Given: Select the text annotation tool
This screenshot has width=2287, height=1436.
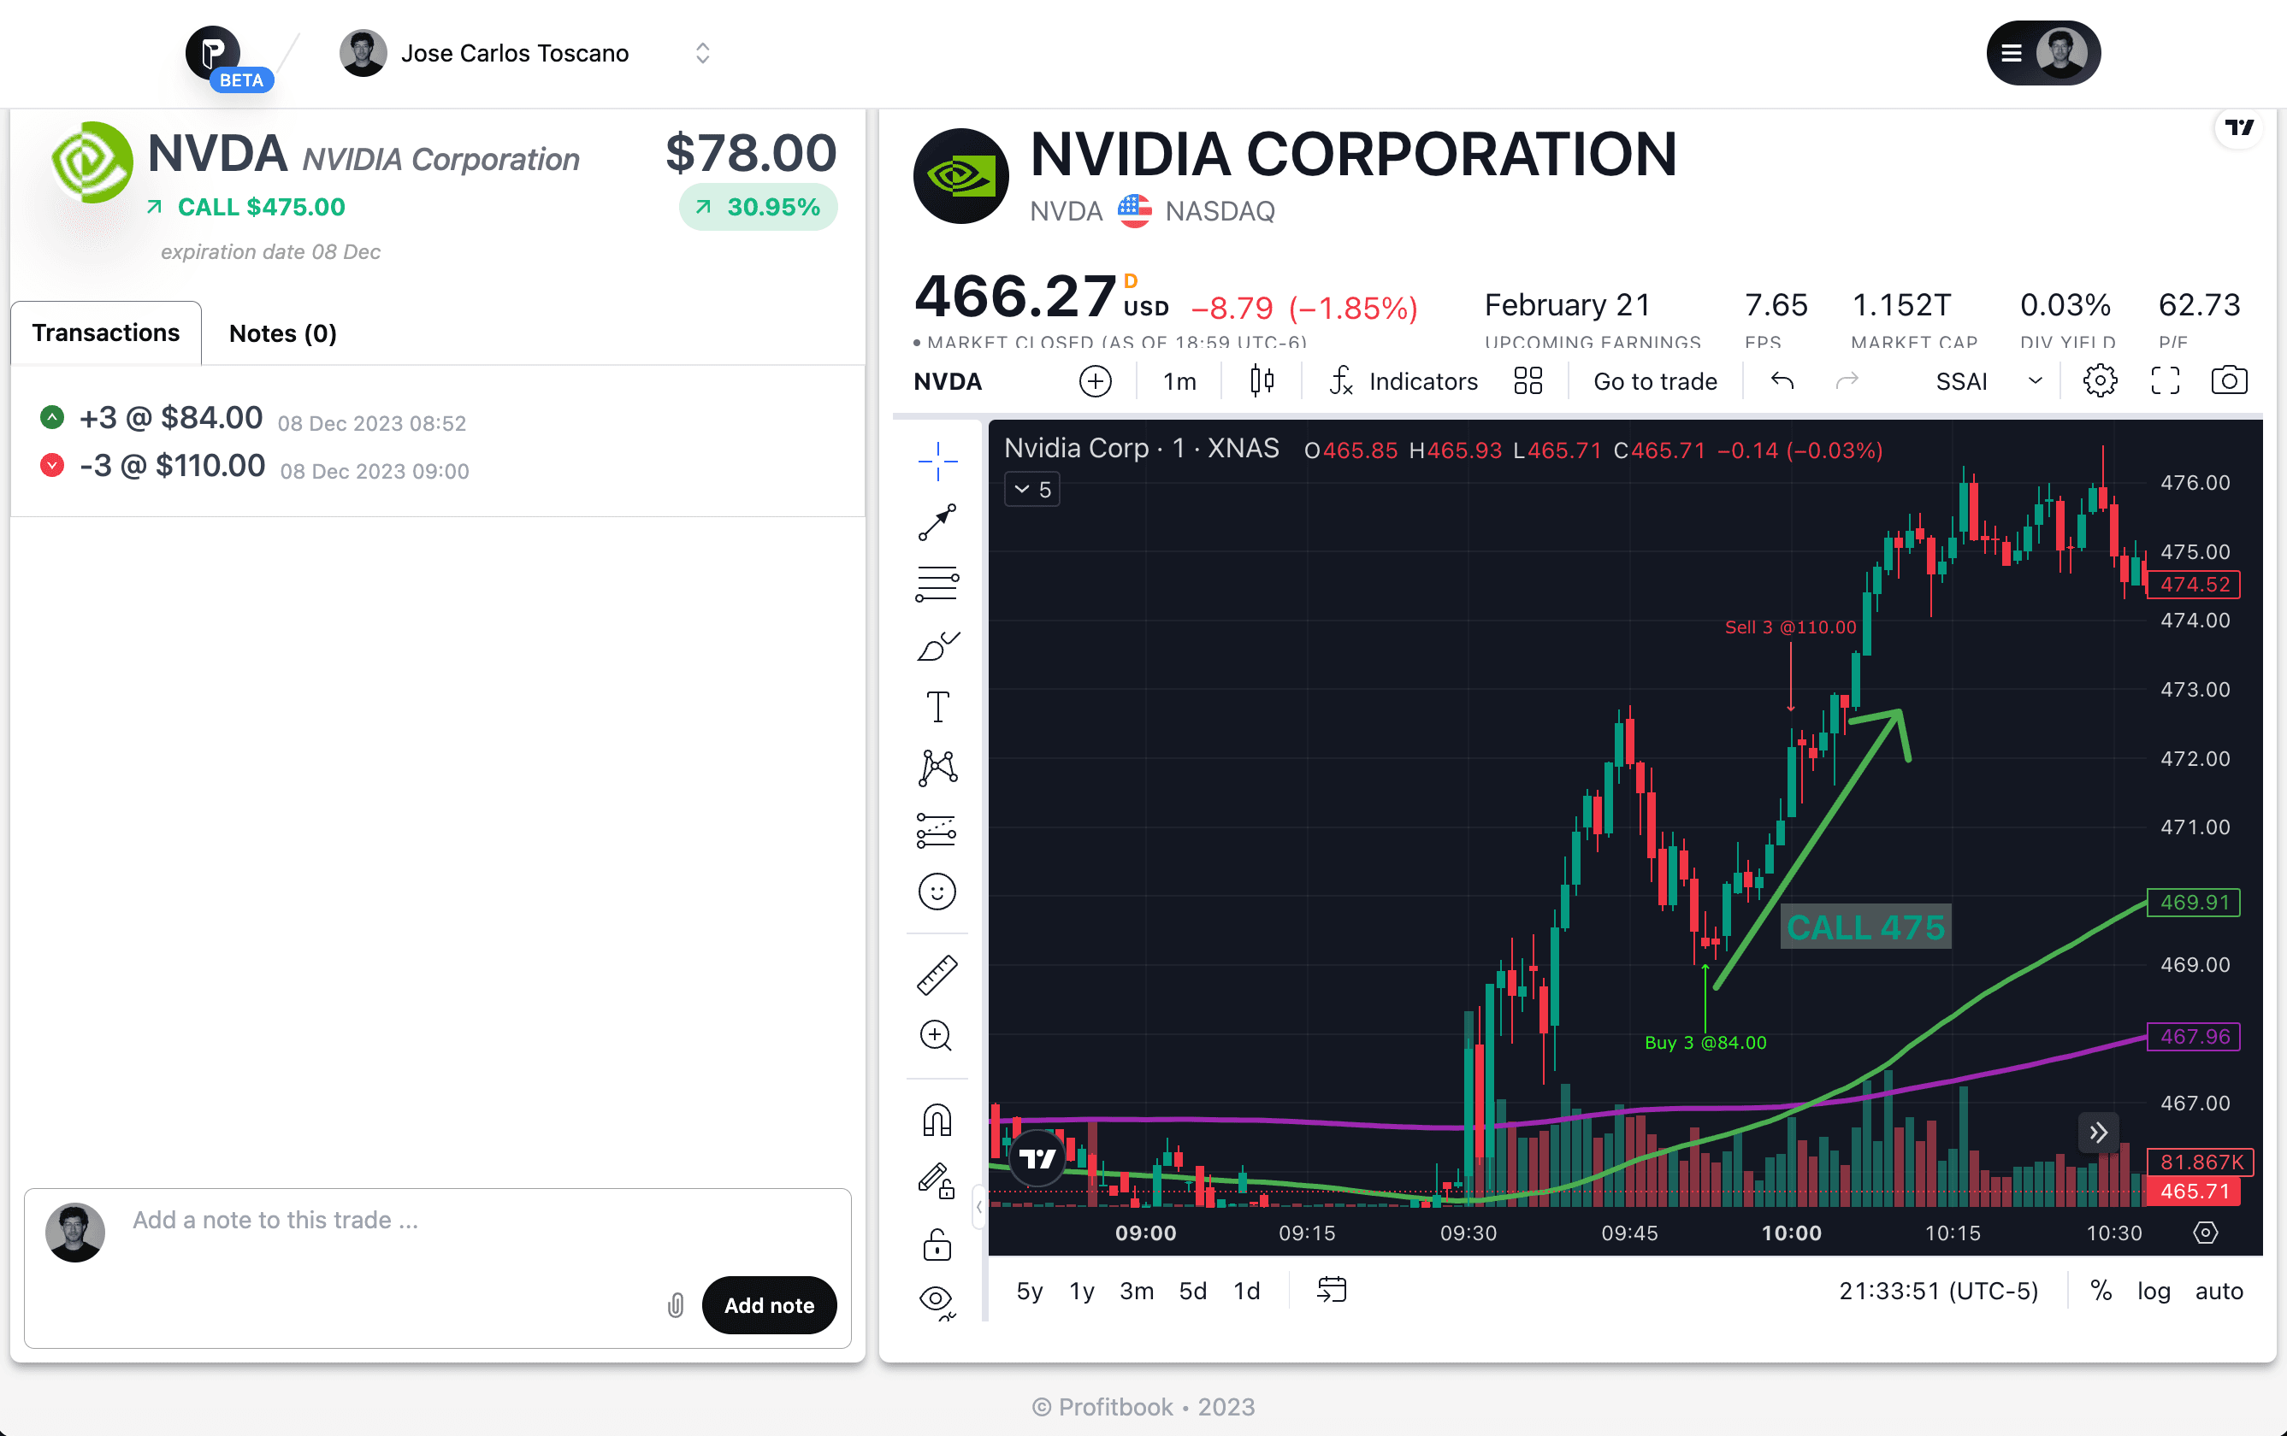Looking at the screenshot, I should (937, 706).
